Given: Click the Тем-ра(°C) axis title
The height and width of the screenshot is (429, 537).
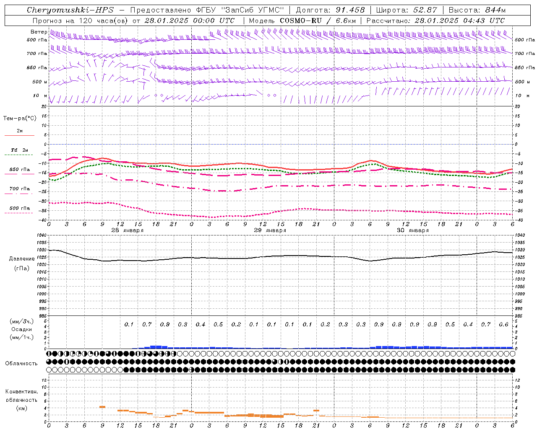Looking at the screenshot, I should 20,119.
